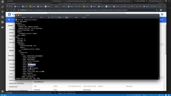Change language mode from Plain Text
This screenshot has height=96, width=171.
pyautogui.click(x=161, y=95)
